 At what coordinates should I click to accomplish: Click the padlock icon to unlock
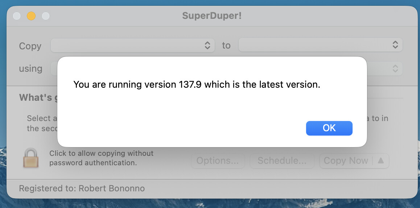[x=31, y=158]
